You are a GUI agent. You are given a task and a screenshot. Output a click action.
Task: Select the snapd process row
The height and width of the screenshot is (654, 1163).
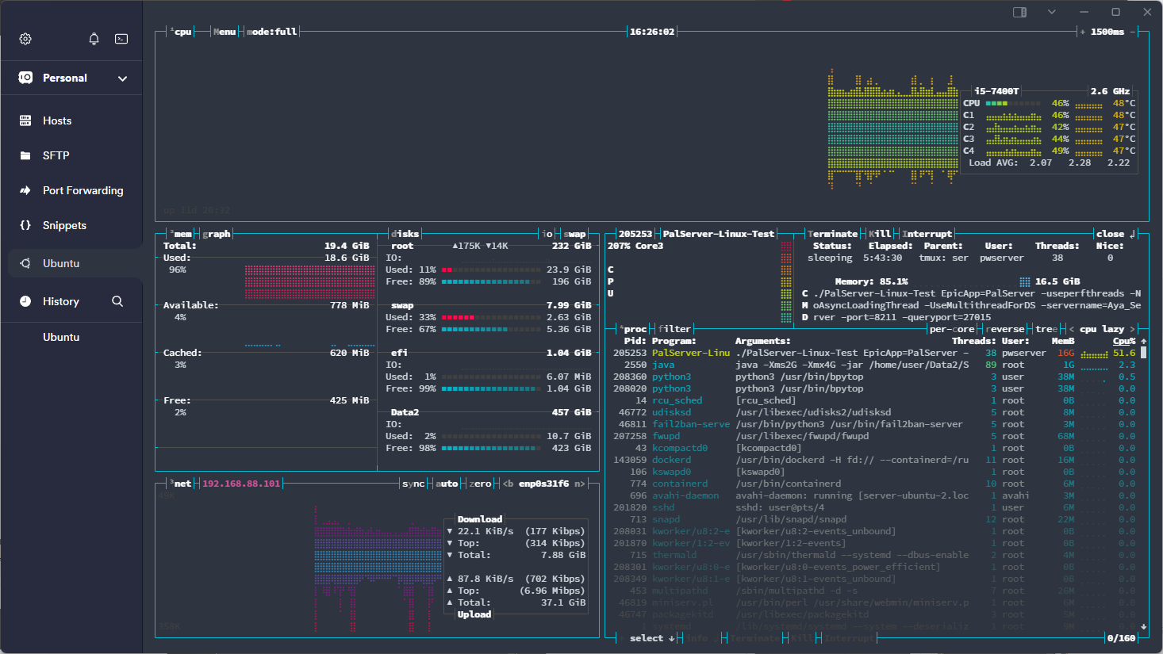(x=874, y=519)
